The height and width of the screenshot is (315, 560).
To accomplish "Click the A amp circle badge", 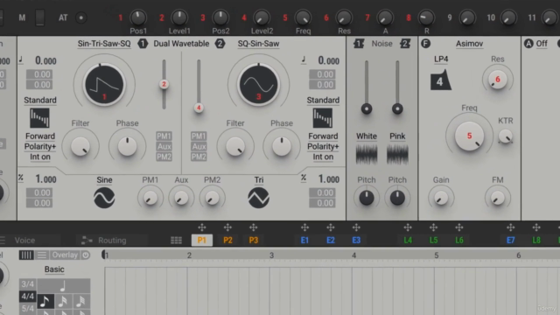I will 528,44.
